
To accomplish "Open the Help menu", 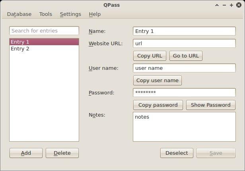I will coord(95,14).
